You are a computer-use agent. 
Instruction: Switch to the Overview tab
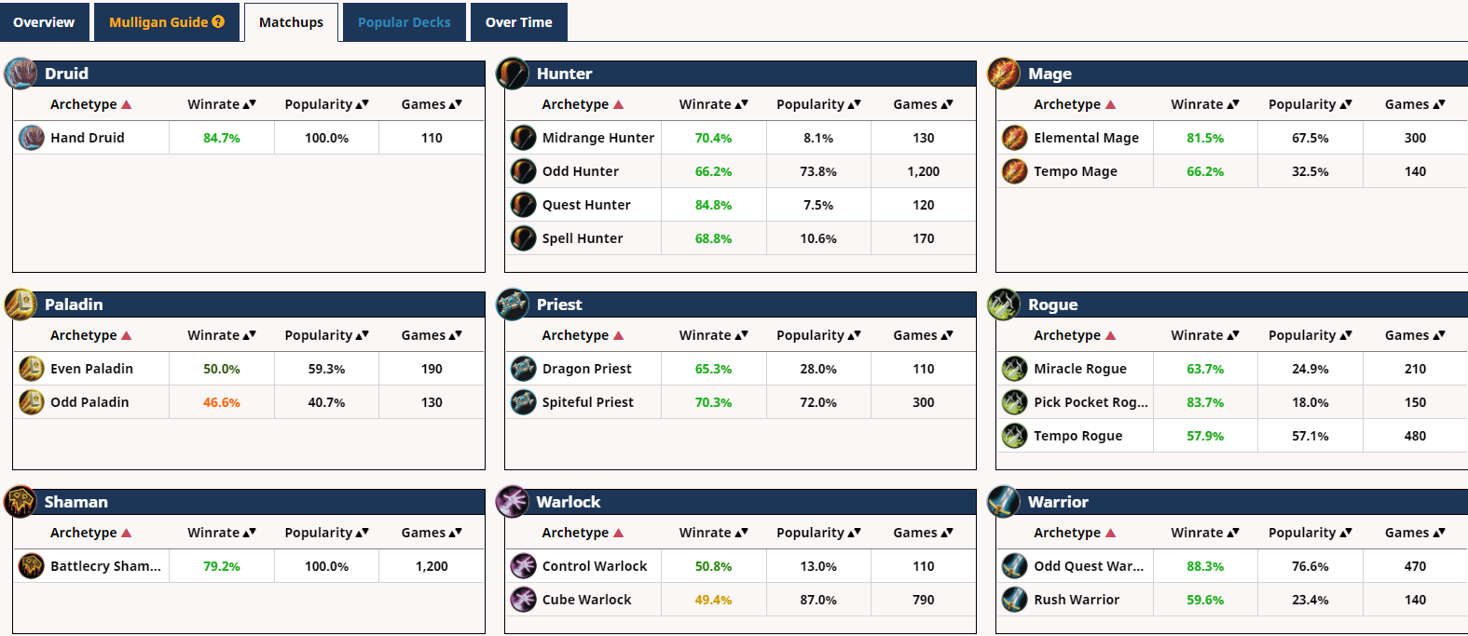(44, 22)
